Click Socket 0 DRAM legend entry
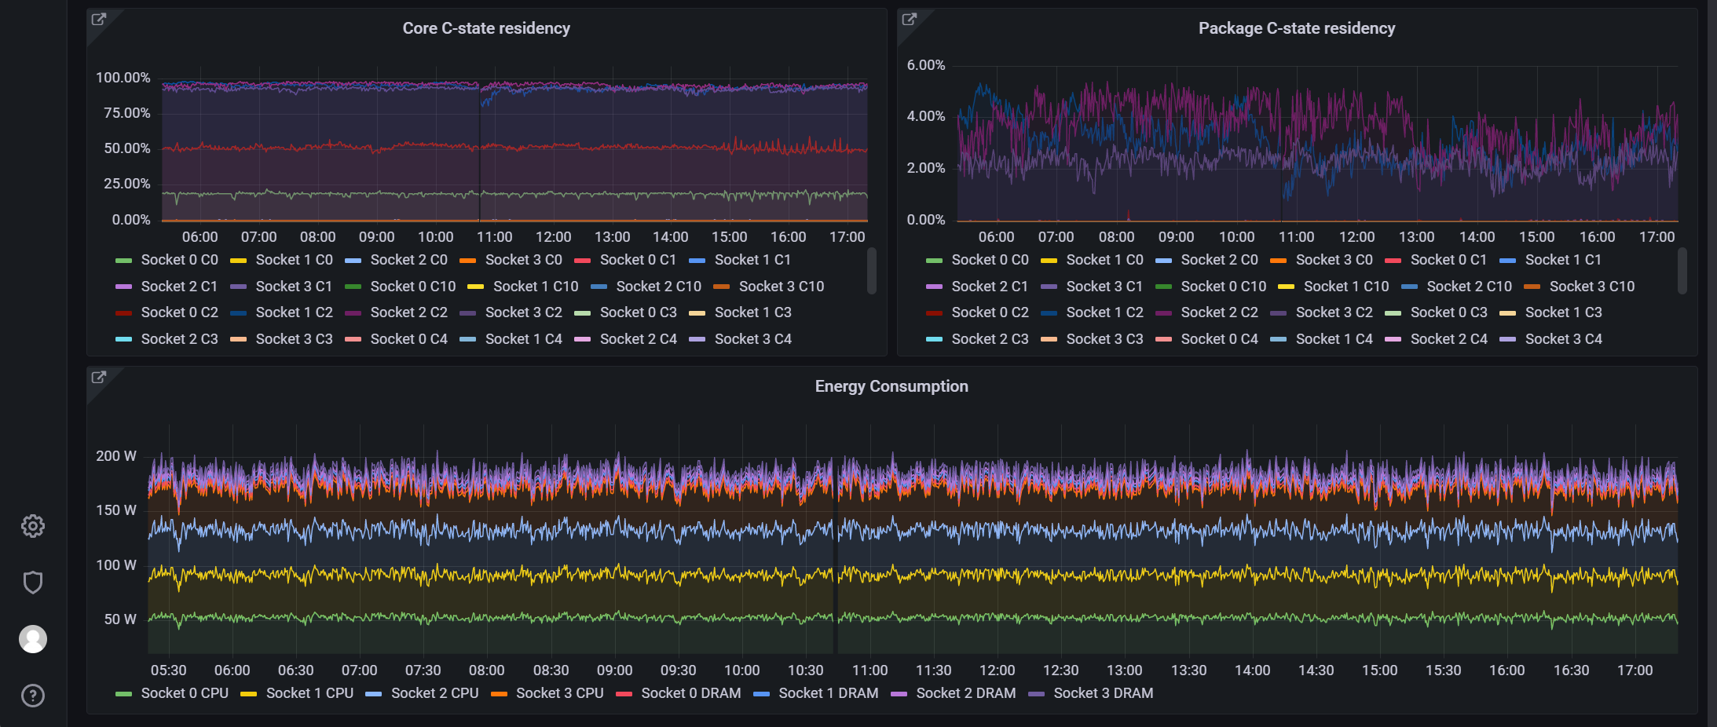 click(x=690, y=693)
